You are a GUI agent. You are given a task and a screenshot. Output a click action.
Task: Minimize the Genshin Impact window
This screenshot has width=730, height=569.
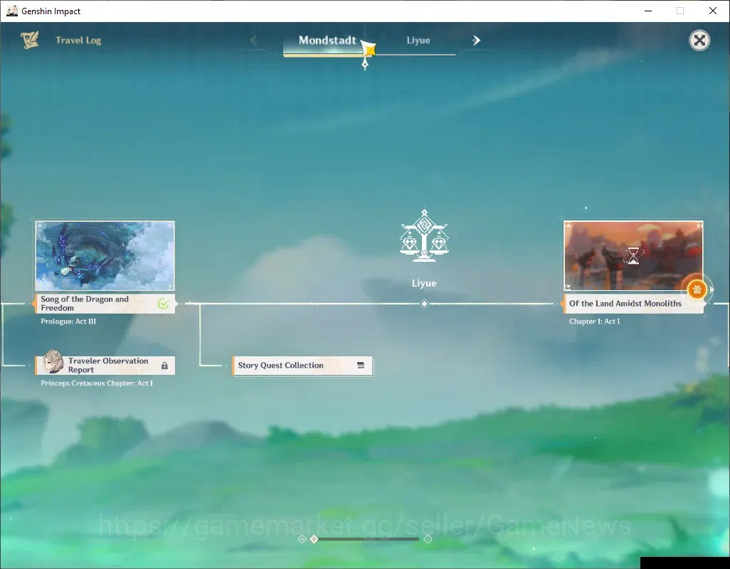pyautogui.click(x=648, y=11)
